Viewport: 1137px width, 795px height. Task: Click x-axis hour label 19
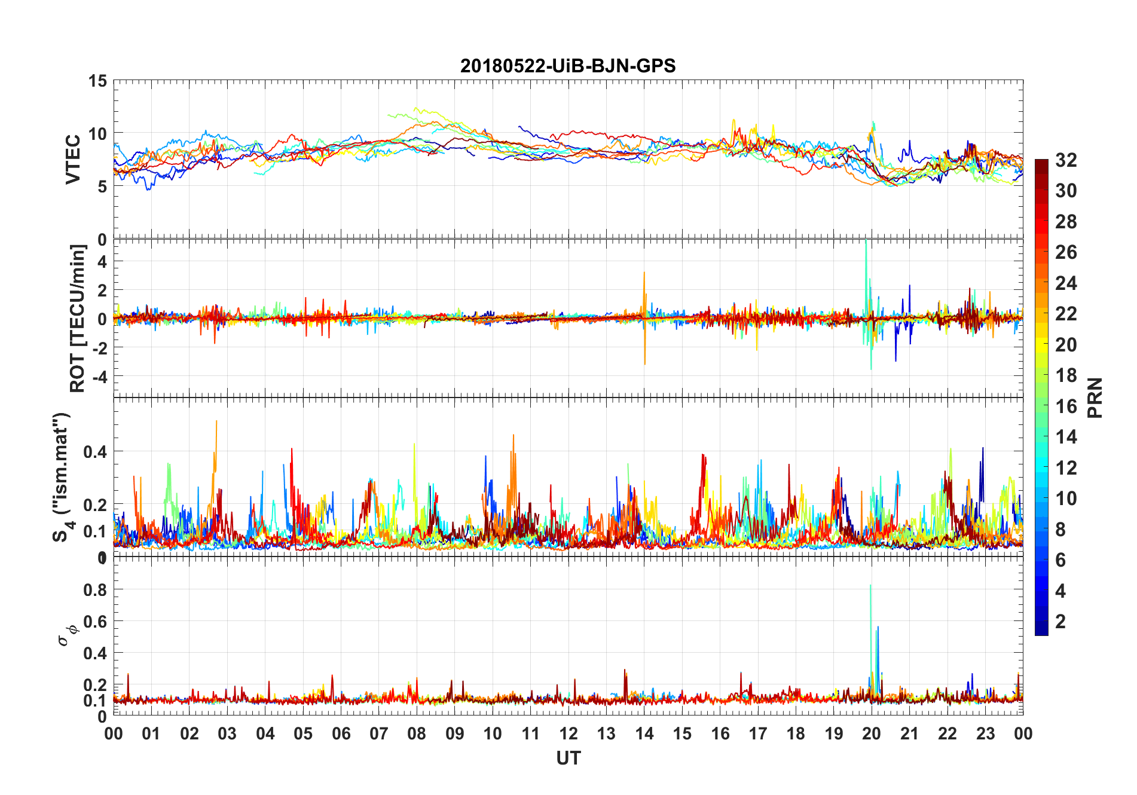click(834, 734)
